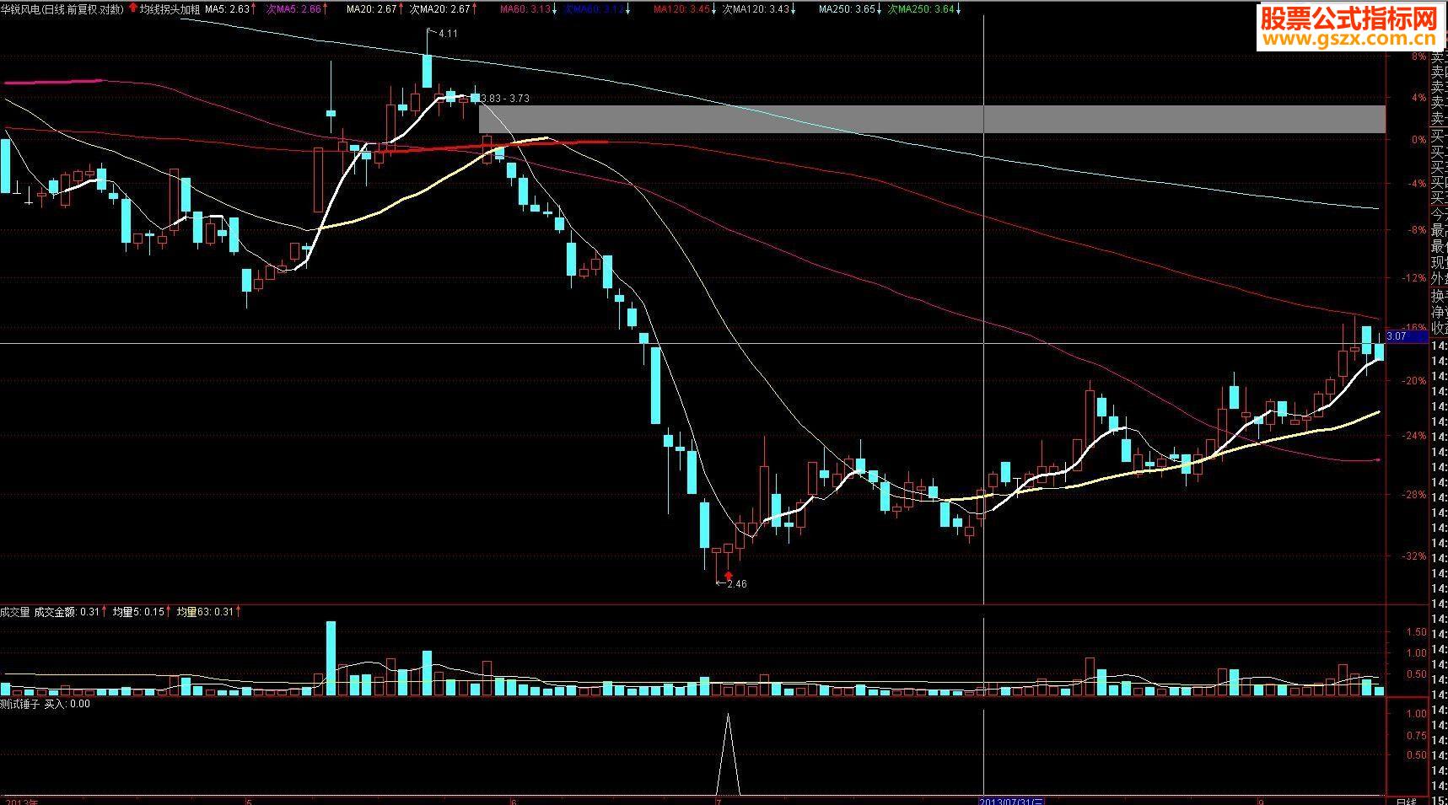The height and width of the screenshot is (805, 1448).
Task: Click the MA60: 3.13 legend value
Action: [525, 9]
